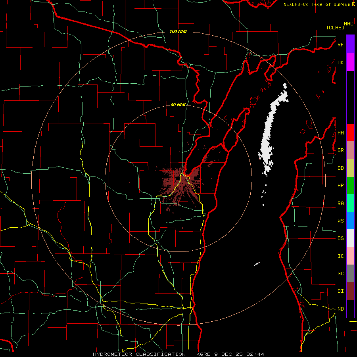Click the GR salmon legend swatch

(x=350, y=150)
